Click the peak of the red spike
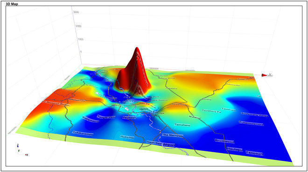 [137, 48]
